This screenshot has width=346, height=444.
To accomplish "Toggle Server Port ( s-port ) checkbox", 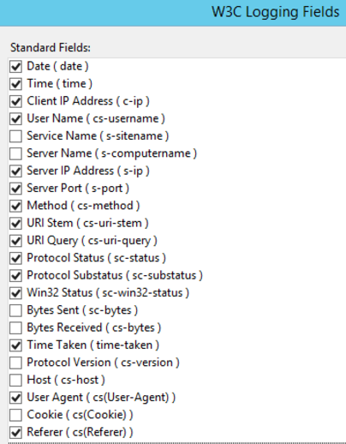I will tap(15, 189).
